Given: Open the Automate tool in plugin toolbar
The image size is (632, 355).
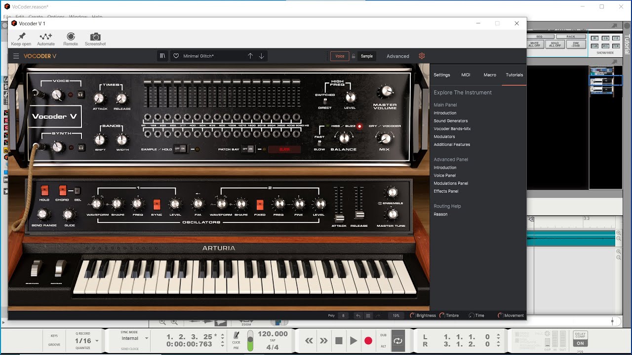Looking at the screenshot, I should (x=46, y=36).
